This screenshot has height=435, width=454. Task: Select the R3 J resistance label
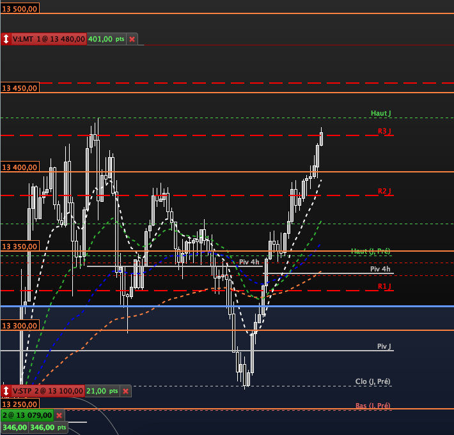click(x=384, y=131)
